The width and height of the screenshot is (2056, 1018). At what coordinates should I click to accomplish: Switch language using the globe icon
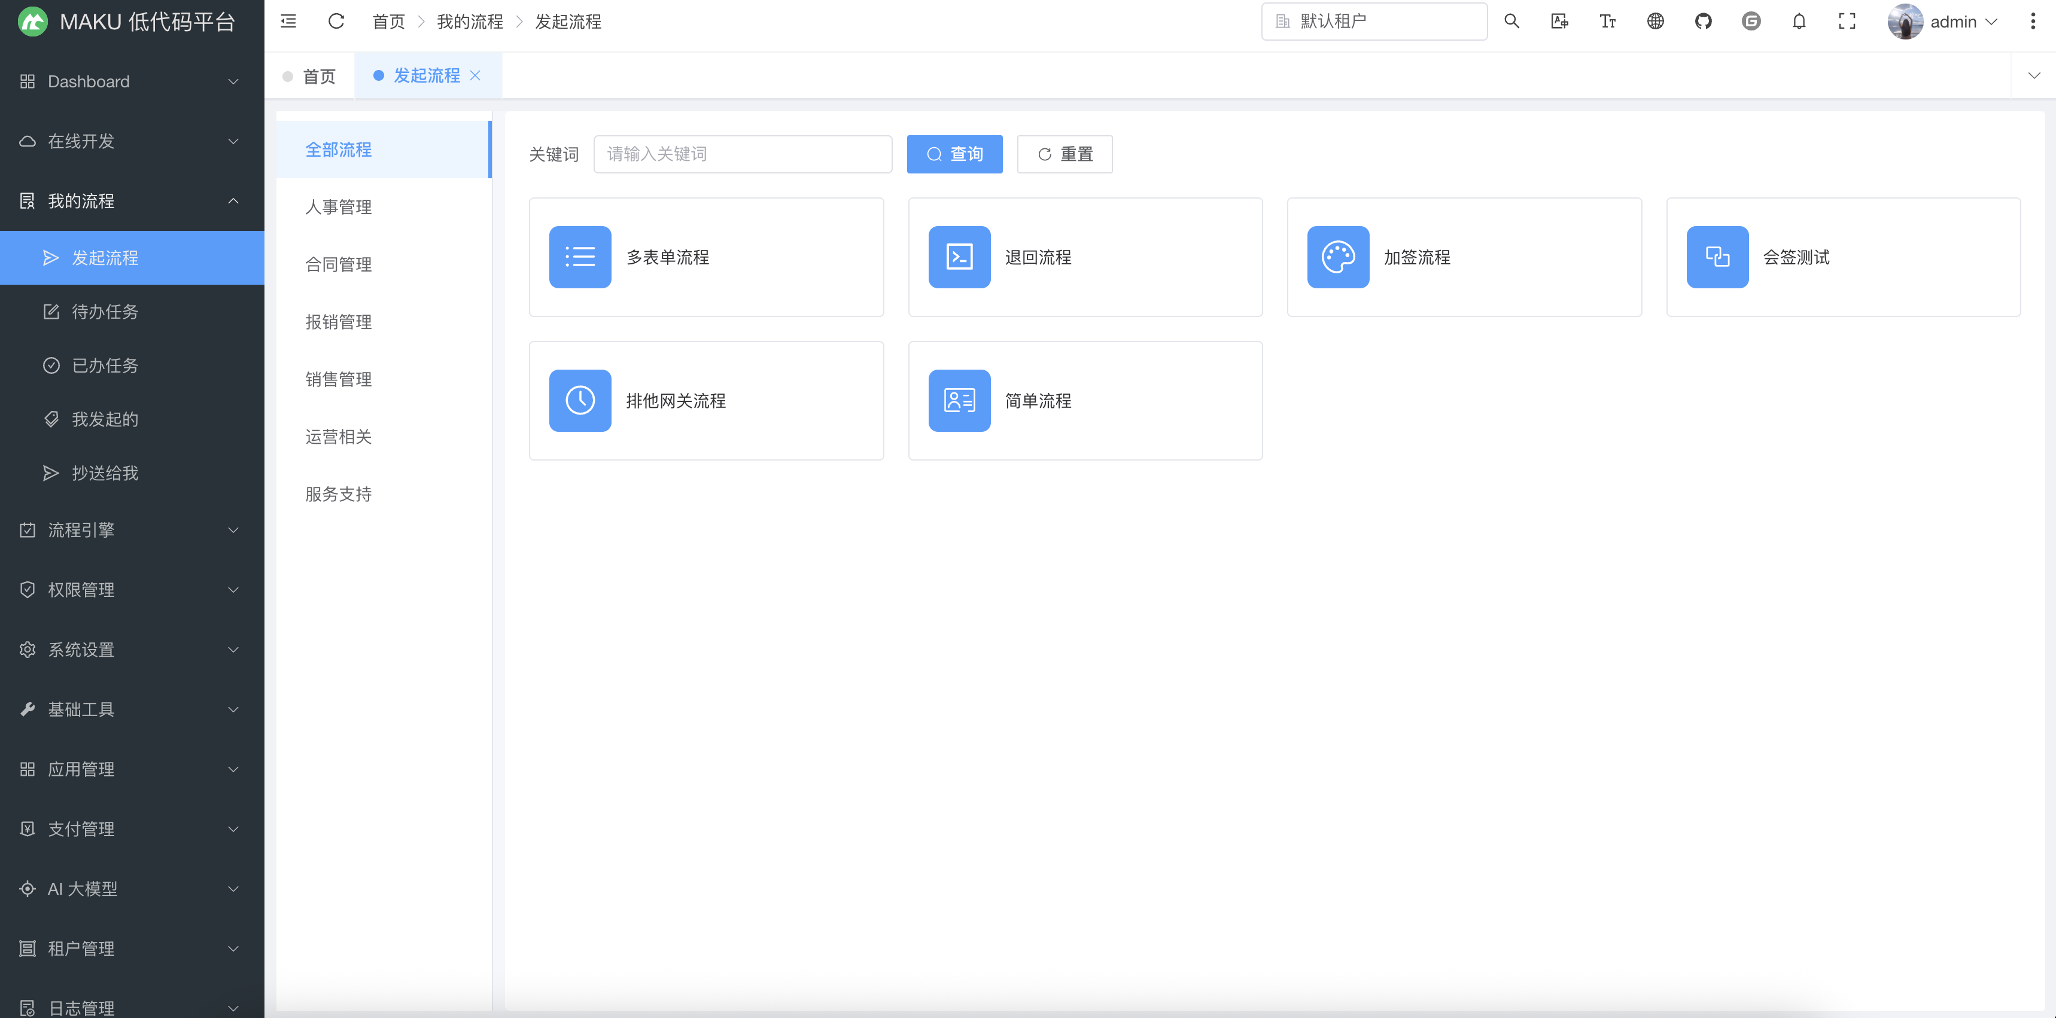click(1655, 22)
